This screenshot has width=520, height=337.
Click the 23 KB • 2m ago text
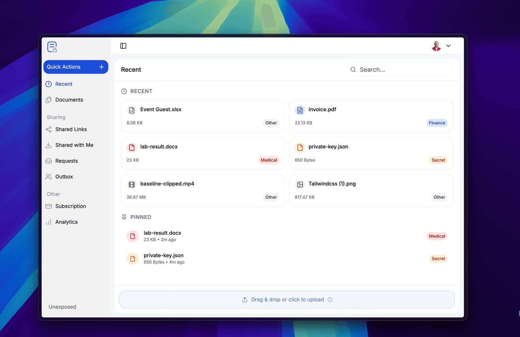[160, 240]
